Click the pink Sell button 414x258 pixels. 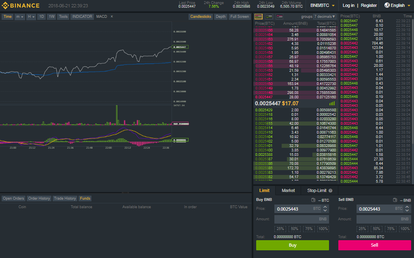tap(375, 245)
